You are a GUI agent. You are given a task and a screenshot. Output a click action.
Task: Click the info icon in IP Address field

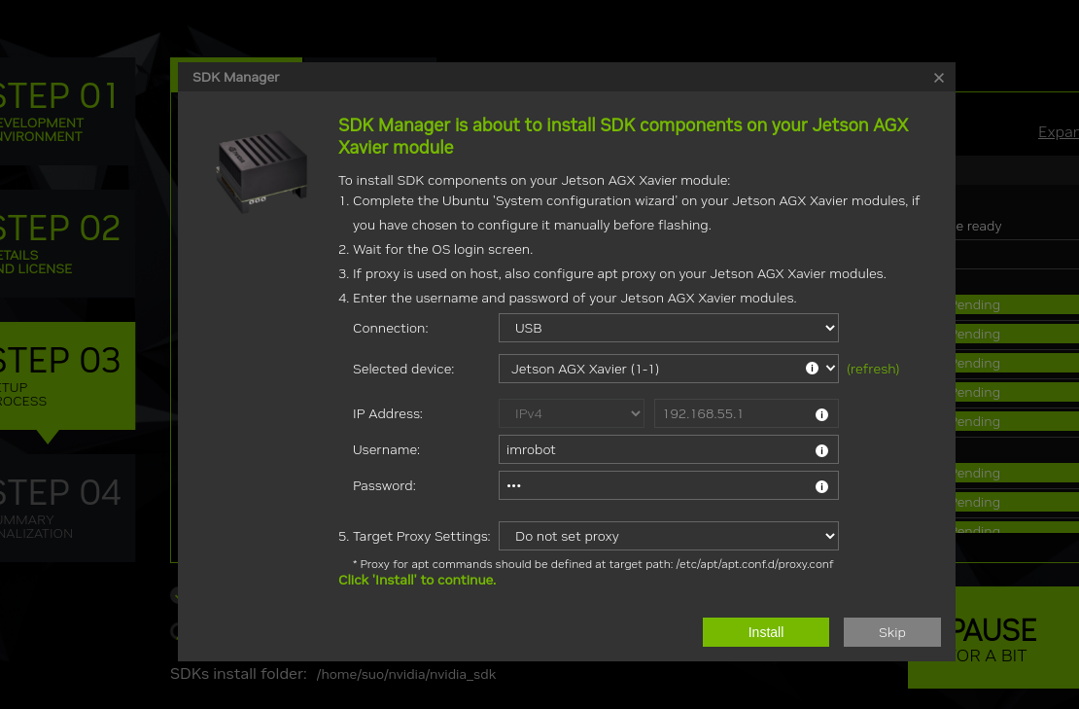click(821, 414)
